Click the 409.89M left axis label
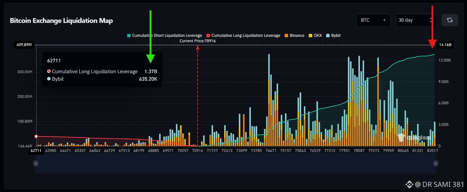 [24, 45]
